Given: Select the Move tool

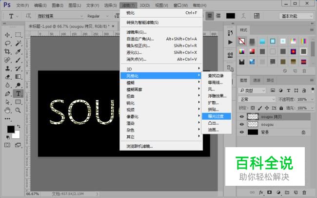Looking at the screenshot, I should [7, 35].
